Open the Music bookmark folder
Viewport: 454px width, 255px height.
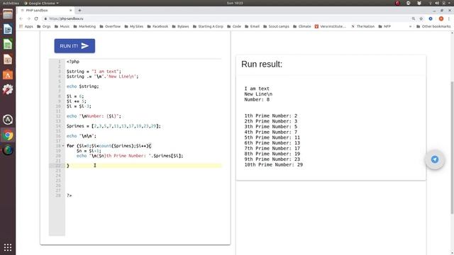point(62,26)
